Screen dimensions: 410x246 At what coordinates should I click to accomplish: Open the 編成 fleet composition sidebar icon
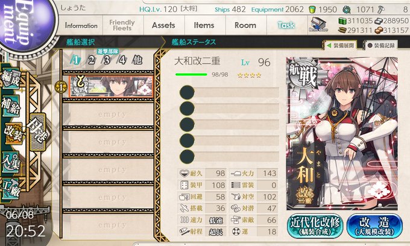point(11,78)
